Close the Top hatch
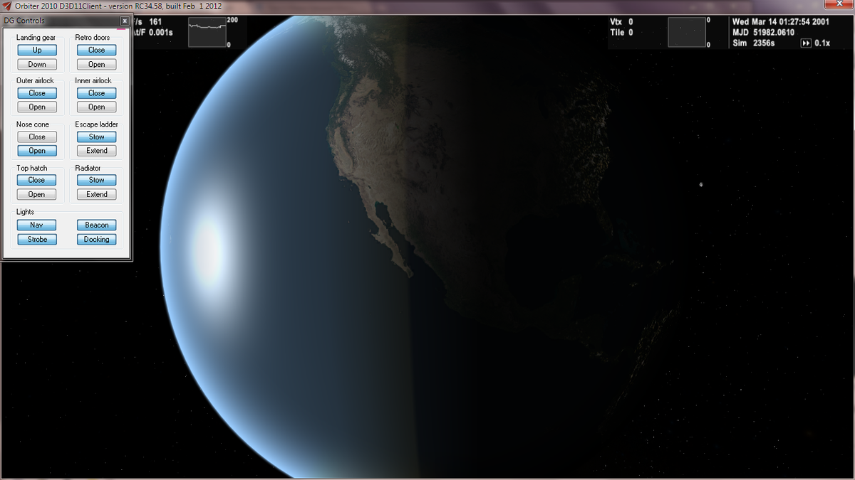Image resolution: width=855 pixels, height=480 pixels. coord(37,180)
